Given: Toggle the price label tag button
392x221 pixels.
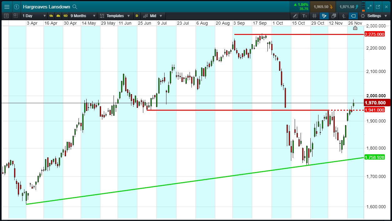Looking at the screenshot, I should click(353, 16).
